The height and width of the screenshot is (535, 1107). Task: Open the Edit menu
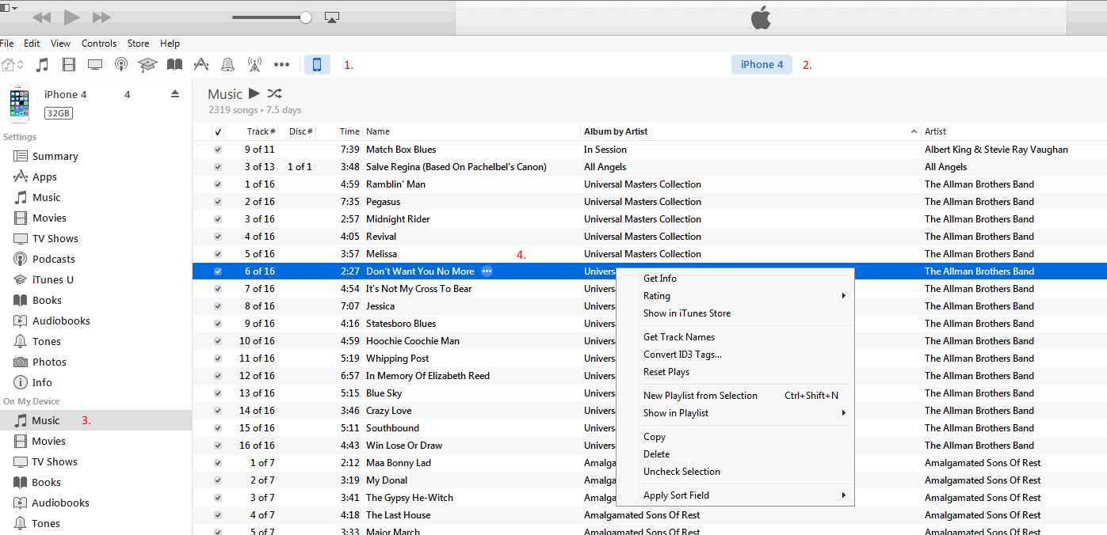click(32, 44)
